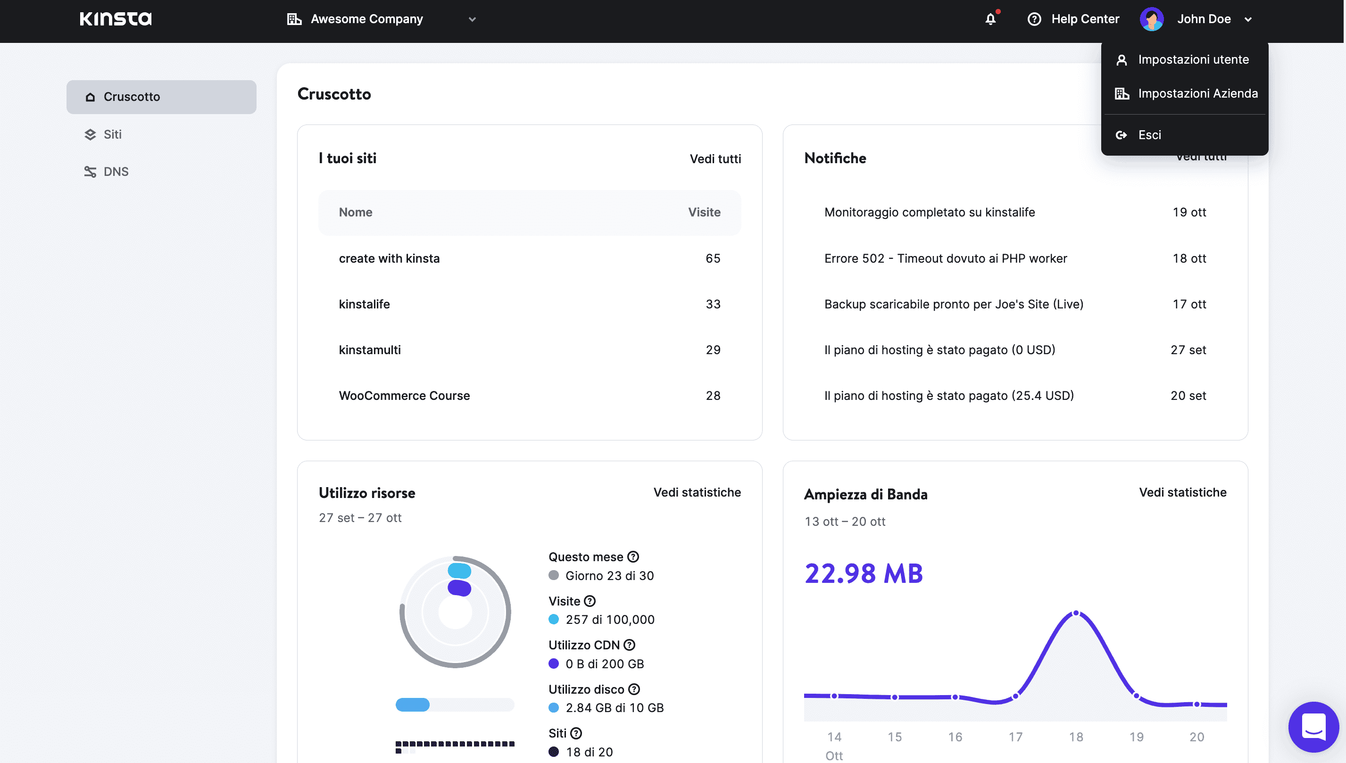The height and width of the screenshot is (763, 1346).
Task: Click the DNS icon in sidebar
Action: pyautogui.click(x=90, y=171)
